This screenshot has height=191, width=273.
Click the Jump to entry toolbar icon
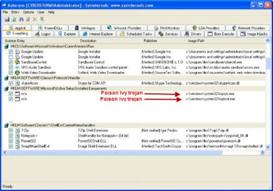(x=42, y=19)
